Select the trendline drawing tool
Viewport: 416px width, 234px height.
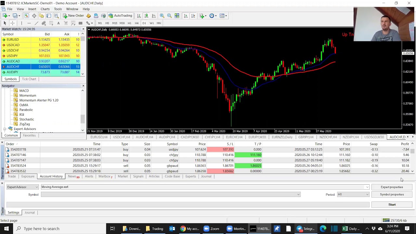36,23
